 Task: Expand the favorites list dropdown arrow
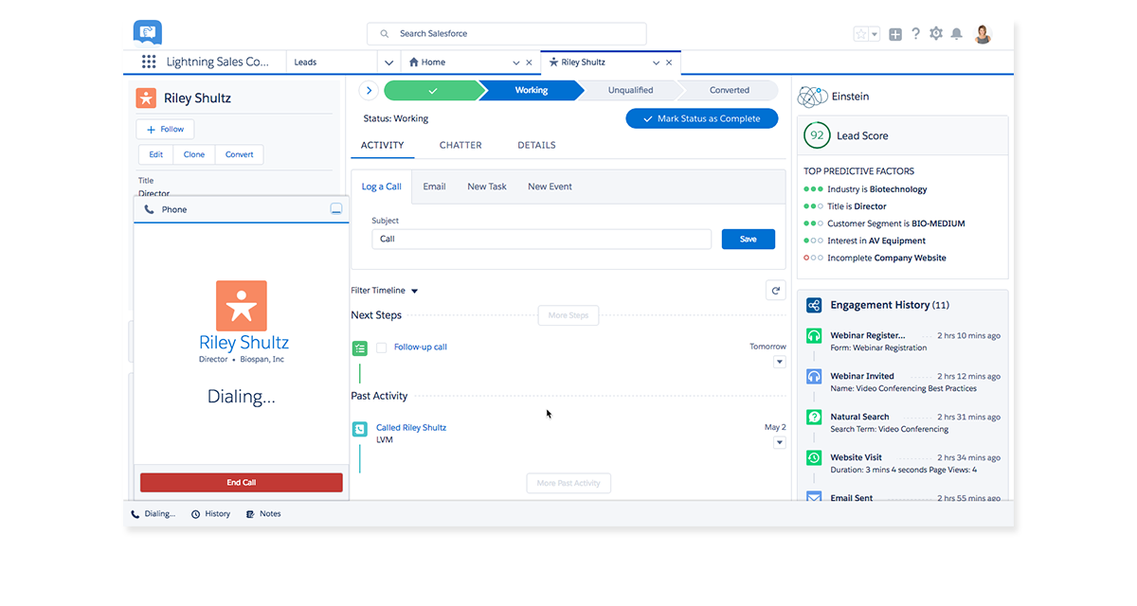point(875,34)
